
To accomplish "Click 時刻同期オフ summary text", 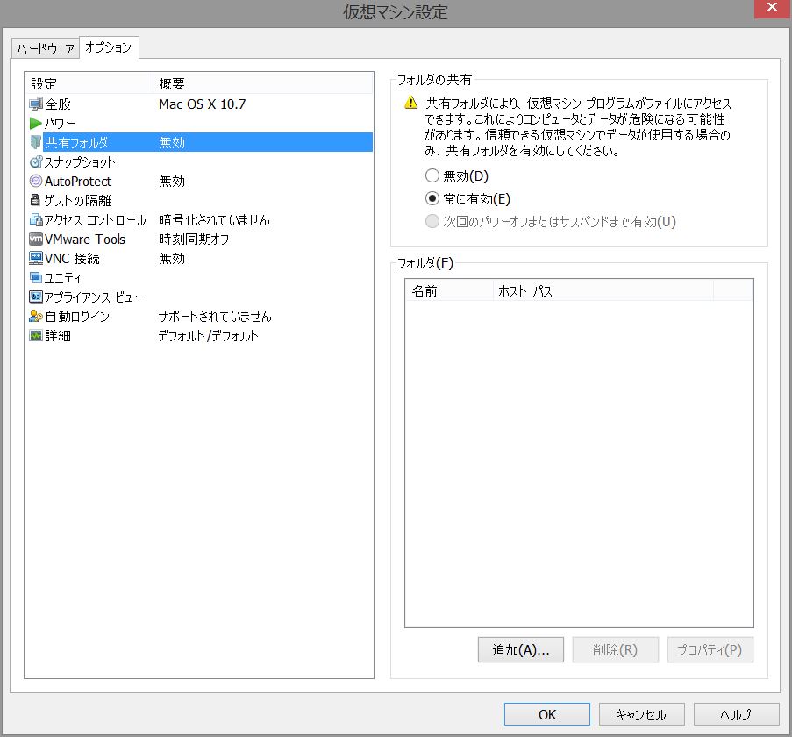I will [194, 239].
